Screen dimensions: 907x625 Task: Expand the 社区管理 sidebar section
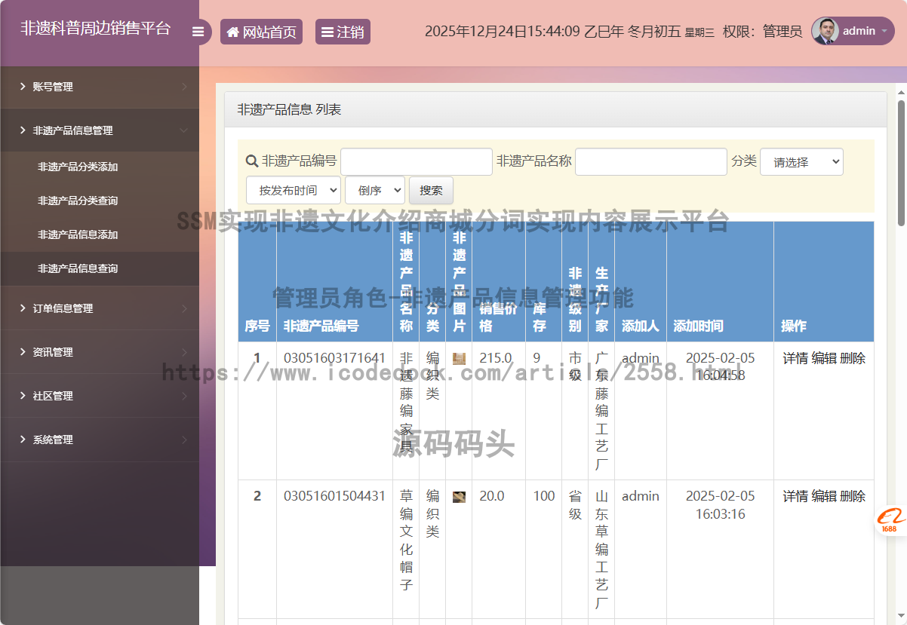[56, 396]
